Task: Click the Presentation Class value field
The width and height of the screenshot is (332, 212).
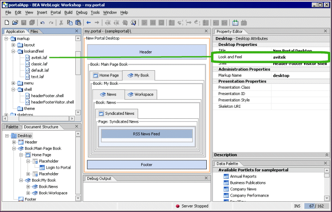Action: point(301,87)
